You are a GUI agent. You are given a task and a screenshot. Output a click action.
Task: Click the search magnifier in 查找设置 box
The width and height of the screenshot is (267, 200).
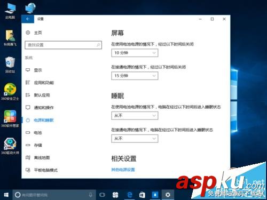pos(98,45)
